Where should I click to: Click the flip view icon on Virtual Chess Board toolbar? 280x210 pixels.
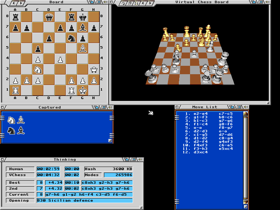[x=129, y=3]
